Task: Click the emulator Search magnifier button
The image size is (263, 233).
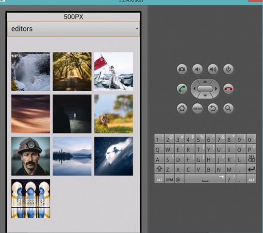Action: click(x=228, y=108)
